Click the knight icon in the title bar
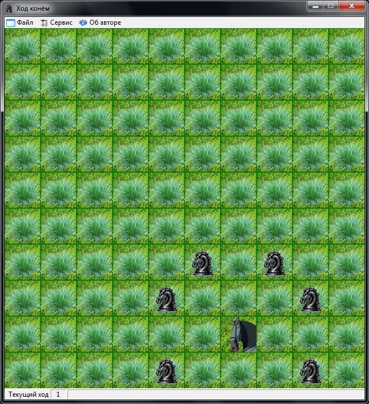The width and height of the screenshot is (369, 404). tap(9, 8)
